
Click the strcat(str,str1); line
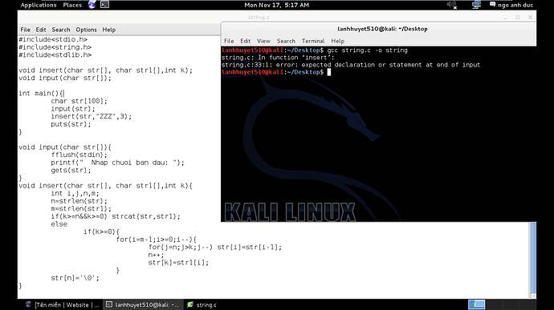pos(146,216)
